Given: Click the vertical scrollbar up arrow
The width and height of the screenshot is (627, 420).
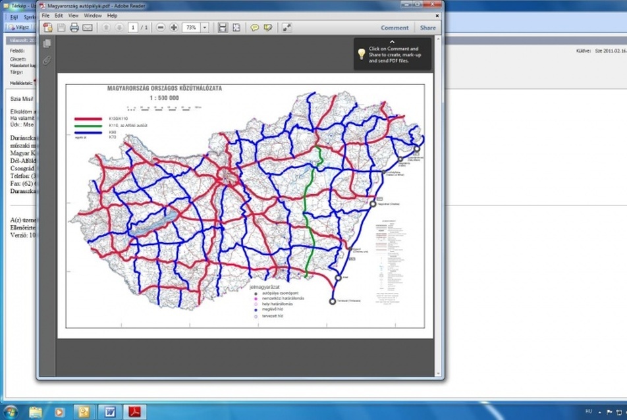Looking at the screenshot, I should click(438, 39).
